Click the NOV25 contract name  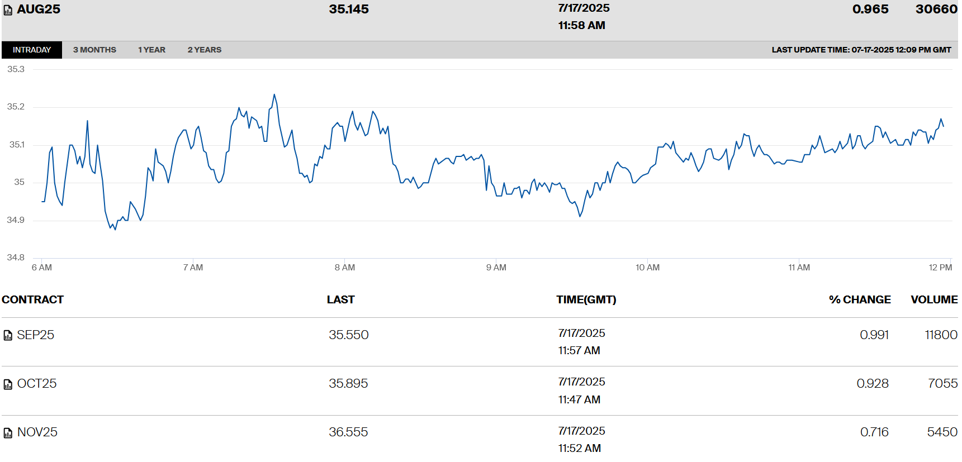pyautogui.click(x=37, y=432)
